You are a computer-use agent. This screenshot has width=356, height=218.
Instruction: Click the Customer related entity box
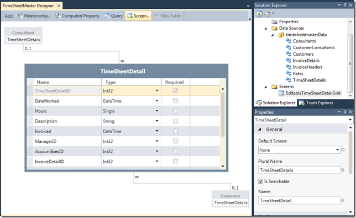[x=231, y=199]
